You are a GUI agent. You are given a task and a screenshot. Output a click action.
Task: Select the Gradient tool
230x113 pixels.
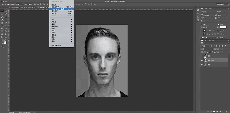point(6,22)
